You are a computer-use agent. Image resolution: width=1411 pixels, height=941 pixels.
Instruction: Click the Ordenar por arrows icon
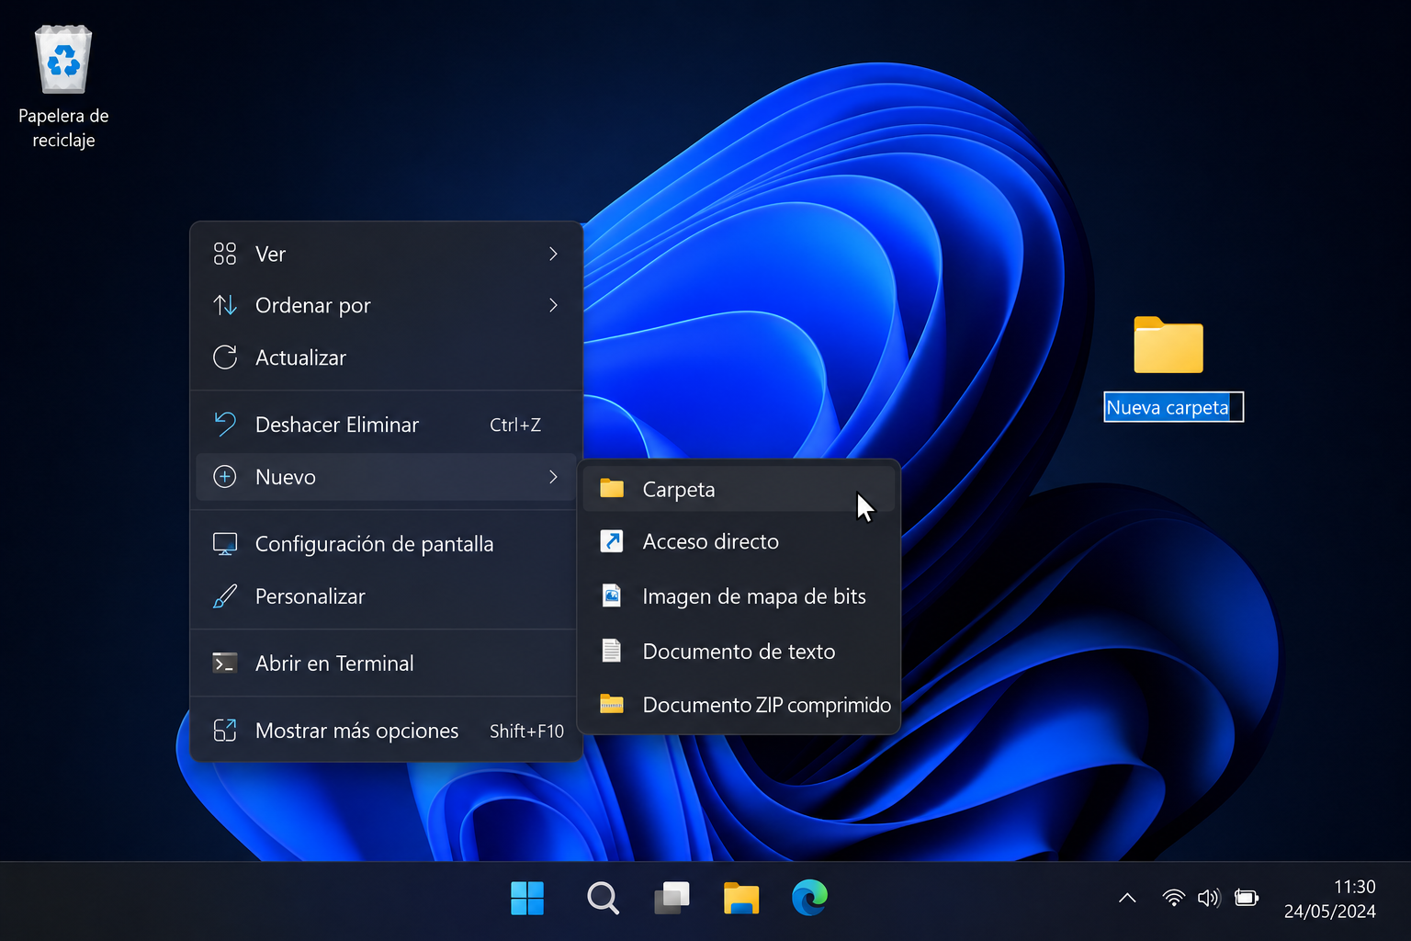point(225,305)
